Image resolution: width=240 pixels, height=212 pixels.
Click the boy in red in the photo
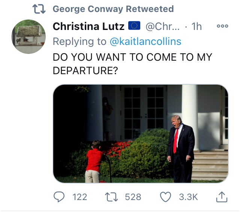[x=94, y=161]
